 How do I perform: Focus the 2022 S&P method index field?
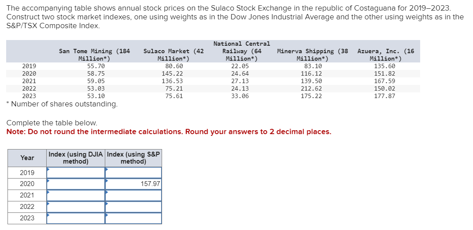click(133, 207)
